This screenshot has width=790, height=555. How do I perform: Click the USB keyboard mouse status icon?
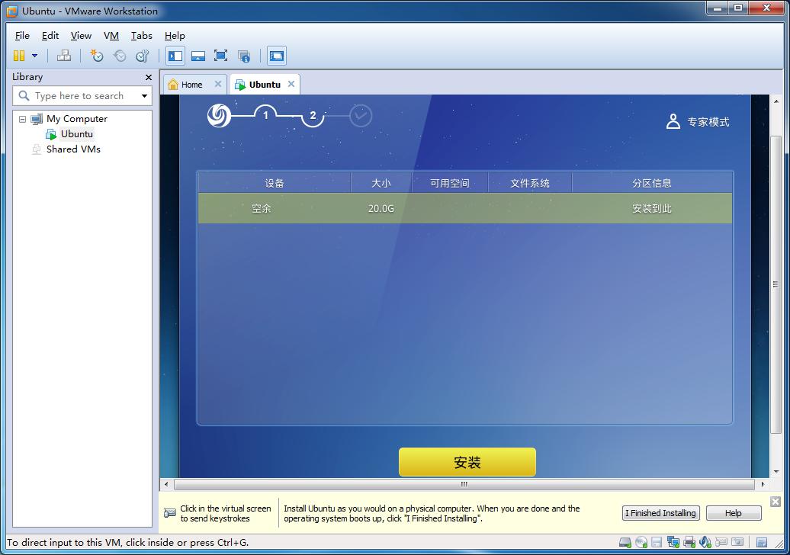pyautogui.click(x=721, y=542)
